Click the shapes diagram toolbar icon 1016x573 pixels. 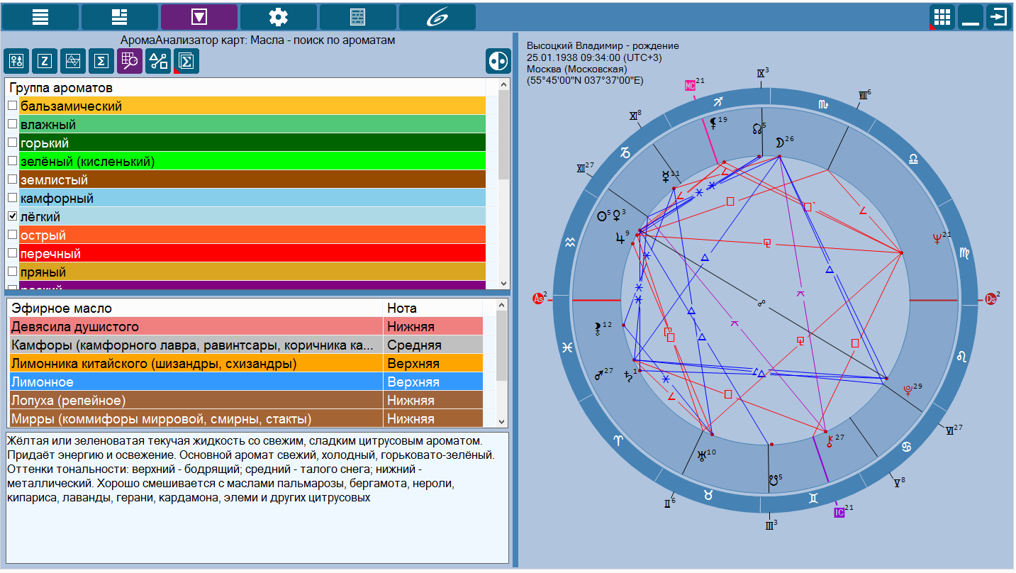pyautogui.click(x=158, y=62)
